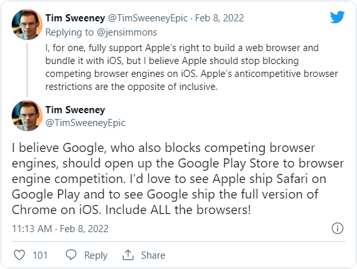Viewport: 357px width, 269px height.
Task: Open the @jensimmons profile link
Action: [127, 32]
